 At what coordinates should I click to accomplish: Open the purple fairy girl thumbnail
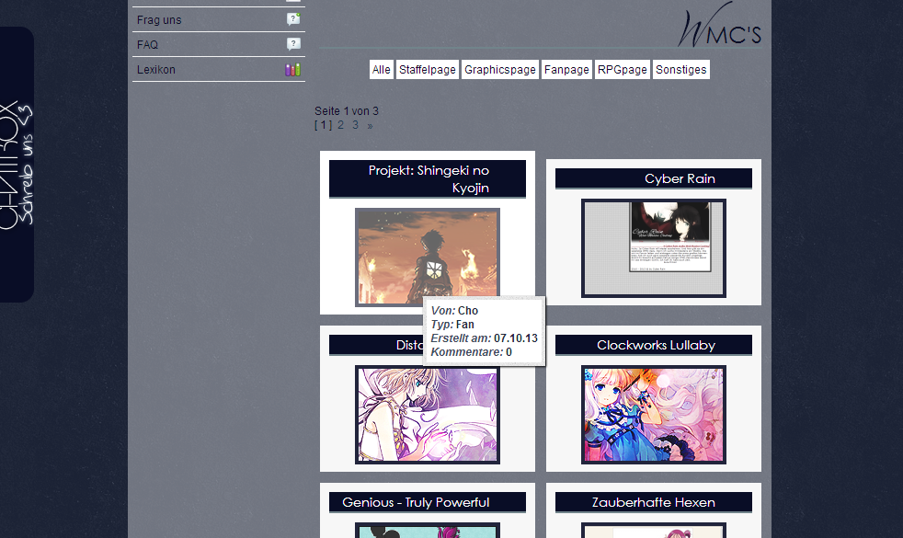coord(428,415)
